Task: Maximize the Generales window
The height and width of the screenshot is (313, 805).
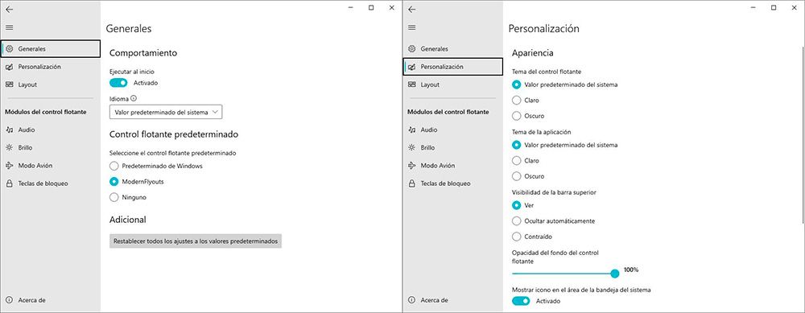Action: pos(371,8)
